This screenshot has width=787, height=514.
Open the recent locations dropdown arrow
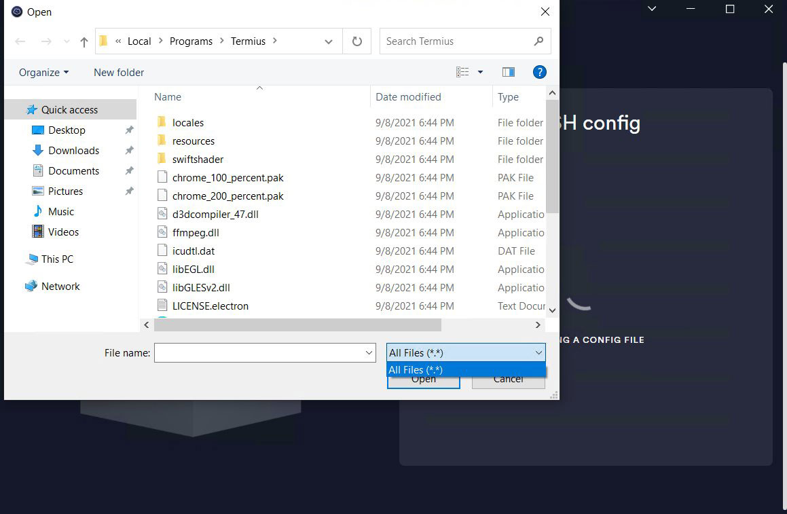67,41
